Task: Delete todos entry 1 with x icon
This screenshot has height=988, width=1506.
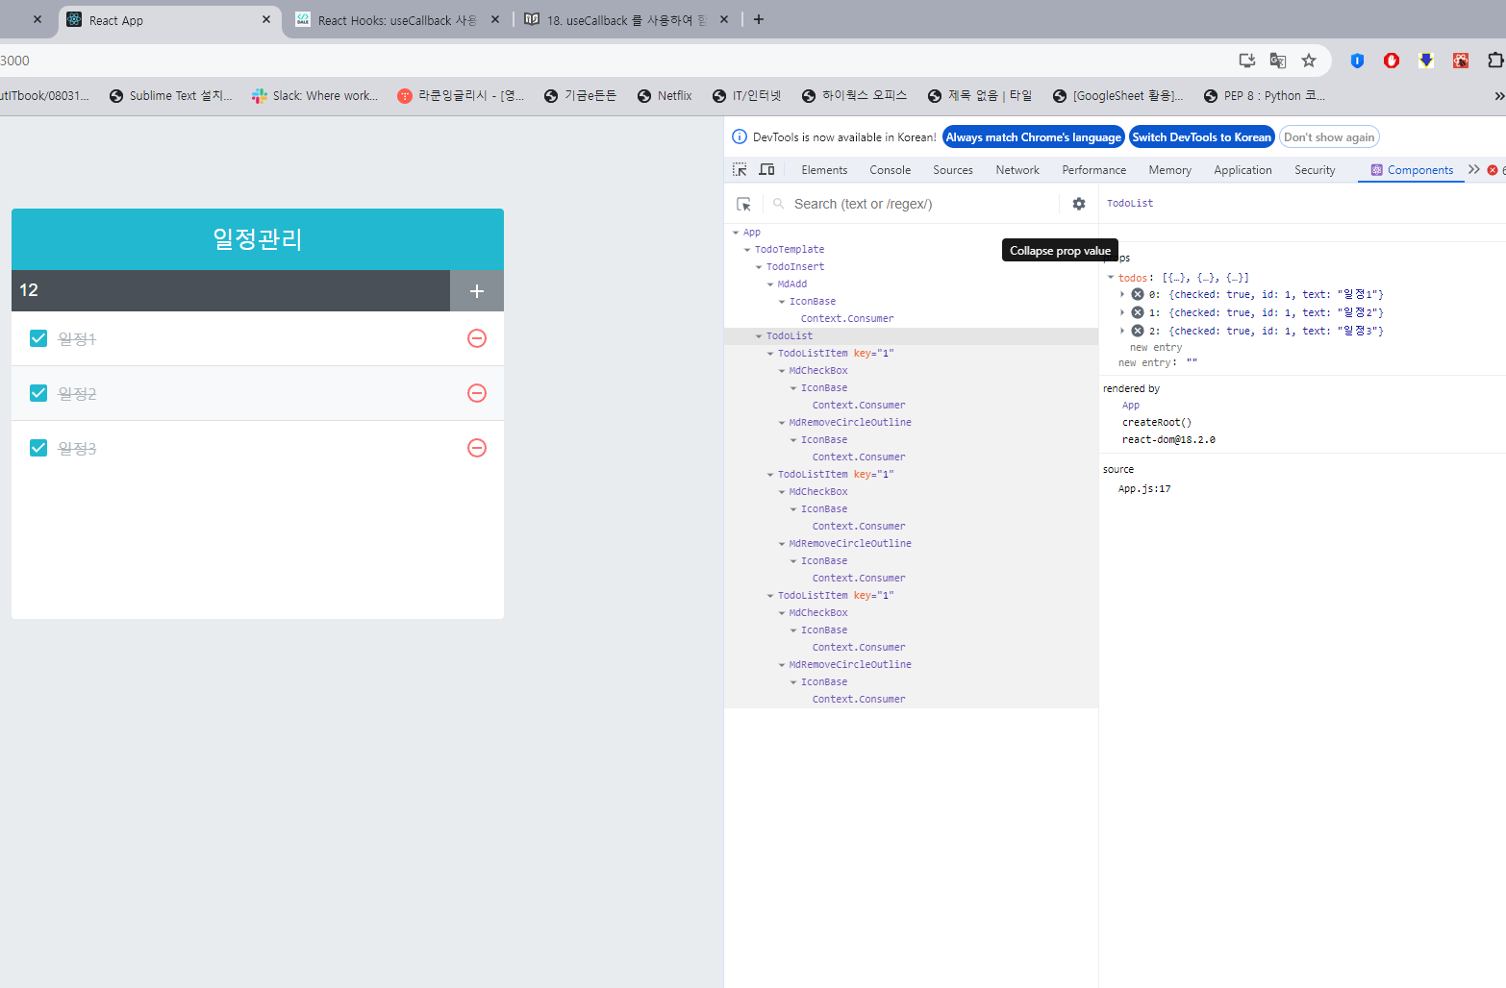Action: click(x=1138, y=312)
